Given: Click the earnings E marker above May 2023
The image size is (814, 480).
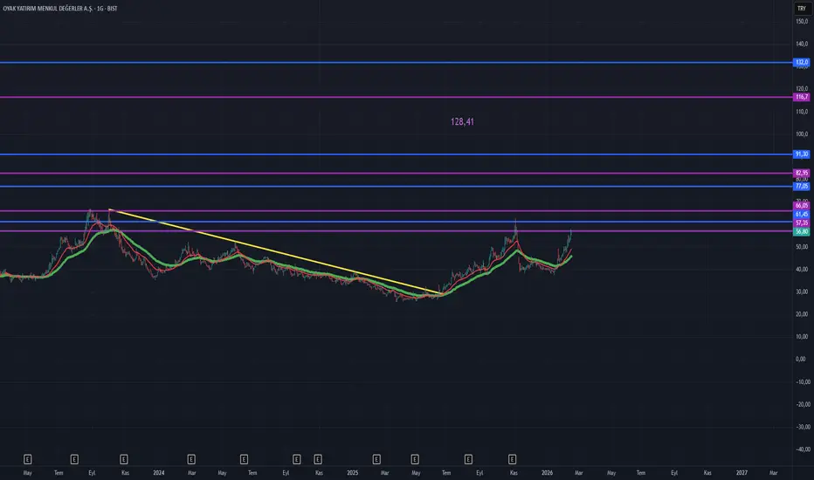Looking at the screenshot, I should point(28,459).
